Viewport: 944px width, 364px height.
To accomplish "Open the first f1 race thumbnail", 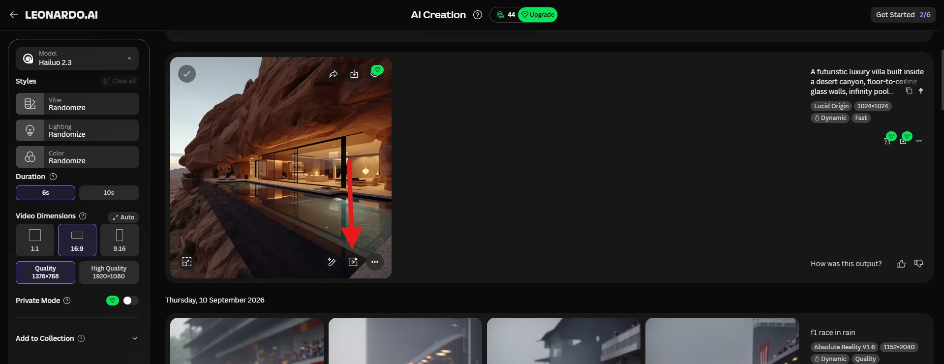I will pyautogui.click(x=247, y=341).
